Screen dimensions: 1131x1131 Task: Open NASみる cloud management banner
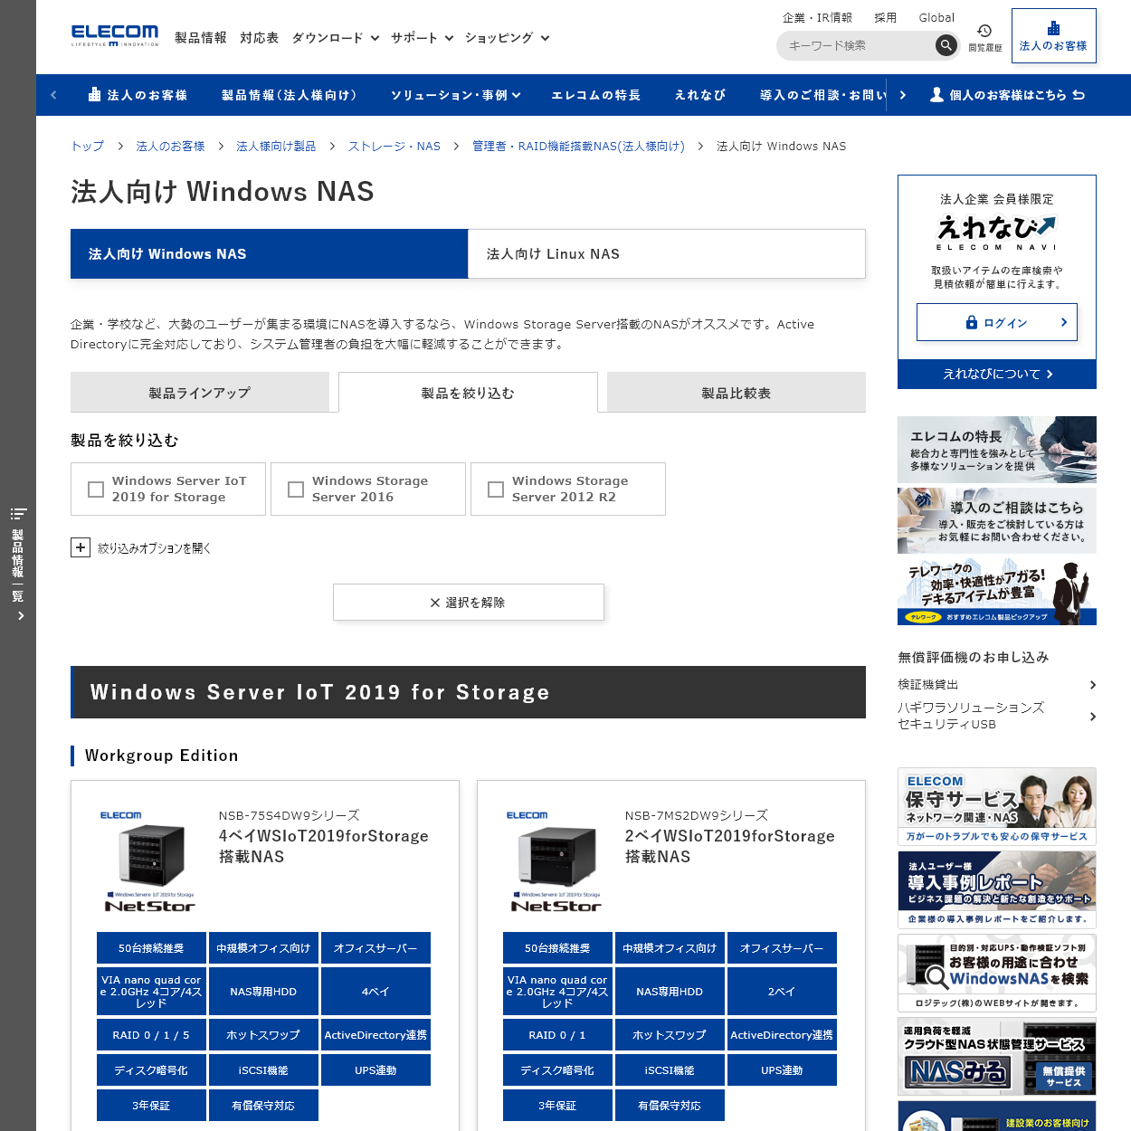tap(997, 1057)
